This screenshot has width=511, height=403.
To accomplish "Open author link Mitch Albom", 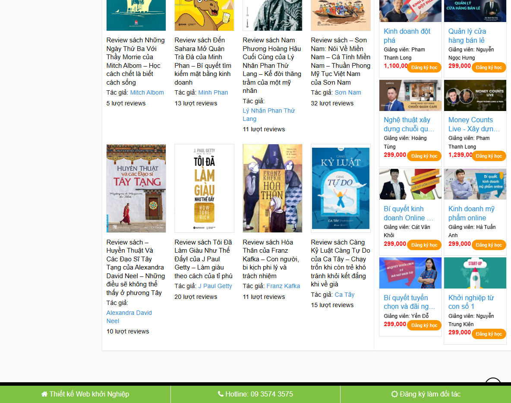I will coord(147,92).
